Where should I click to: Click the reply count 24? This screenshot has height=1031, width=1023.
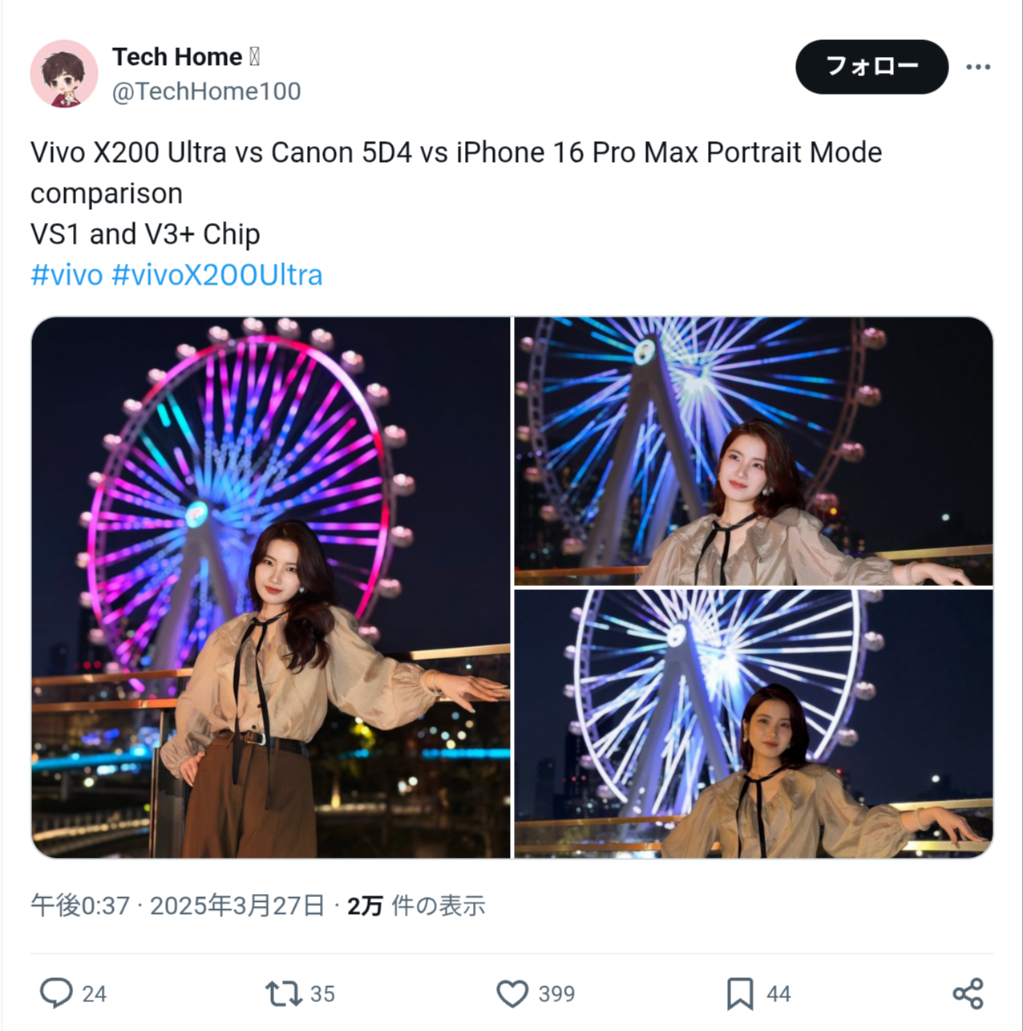click(x=94, y=994)
